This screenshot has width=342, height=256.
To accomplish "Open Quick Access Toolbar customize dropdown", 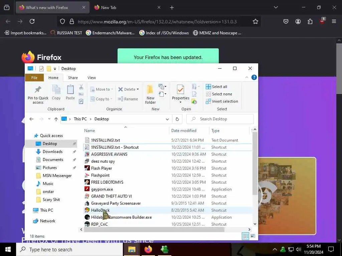I will pyautogui.click(x=55, y=69).
